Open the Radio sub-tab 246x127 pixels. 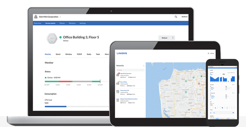[x=89, y=54]
